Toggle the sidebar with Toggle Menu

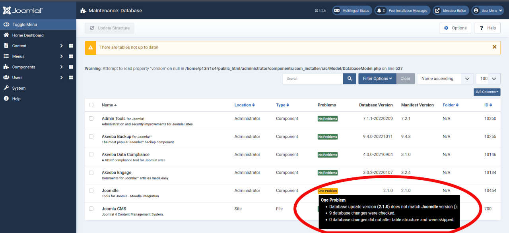point(24,25)
